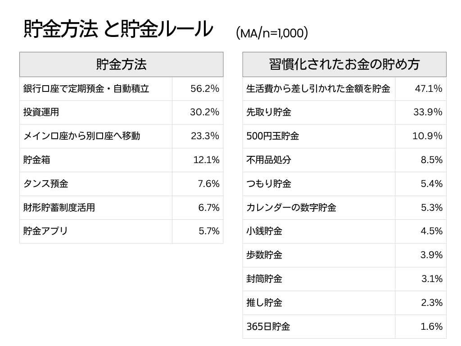Select the (MA/n=1,000) note text

click(x=272, y=33)
